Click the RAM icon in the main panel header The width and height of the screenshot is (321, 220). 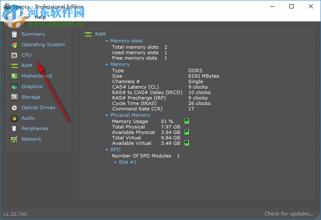tap(88, 34)
